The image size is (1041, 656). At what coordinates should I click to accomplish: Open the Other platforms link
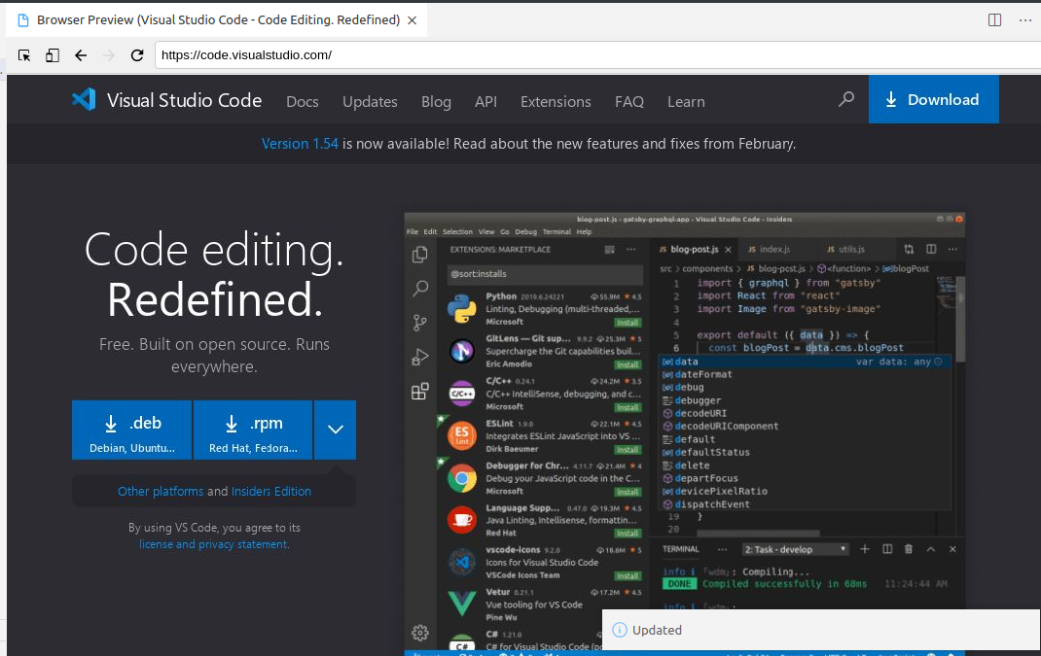pos(161,491)
